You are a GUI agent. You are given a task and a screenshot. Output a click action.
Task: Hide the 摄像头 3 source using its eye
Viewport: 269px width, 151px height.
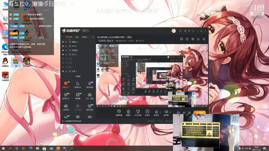[x=63, y=42]
